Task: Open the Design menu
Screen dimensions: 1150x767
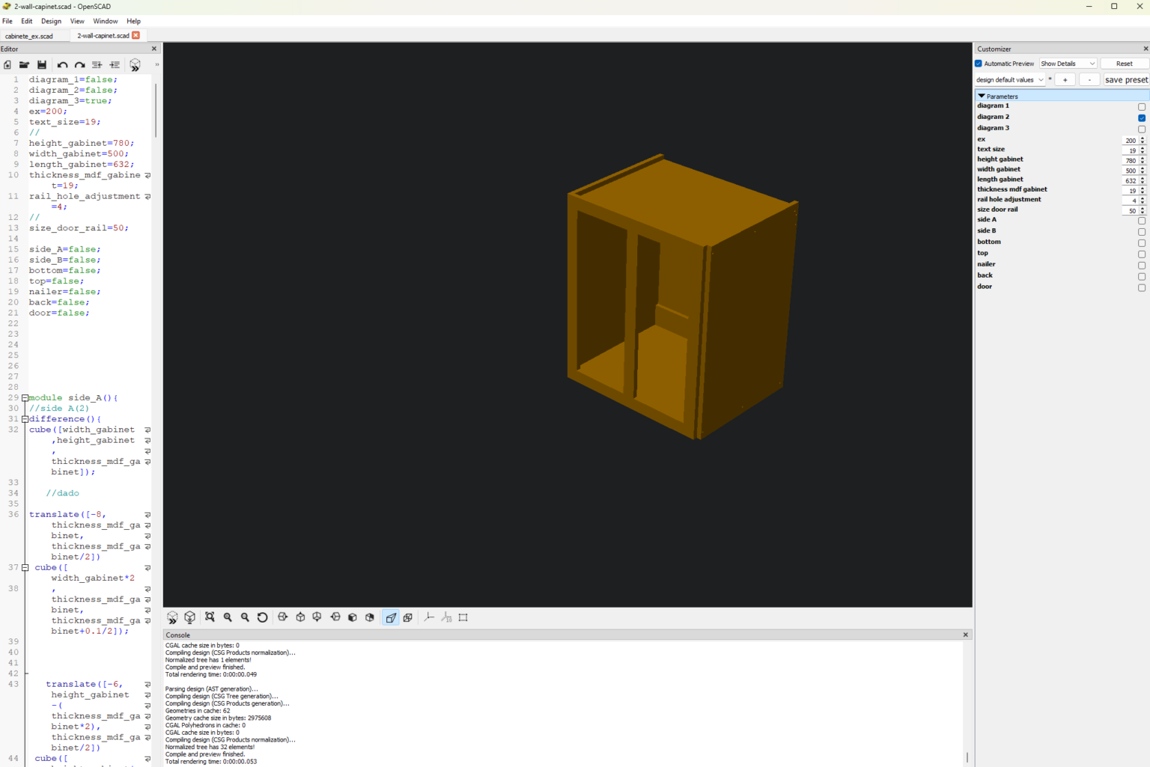Action: point(51,21)
